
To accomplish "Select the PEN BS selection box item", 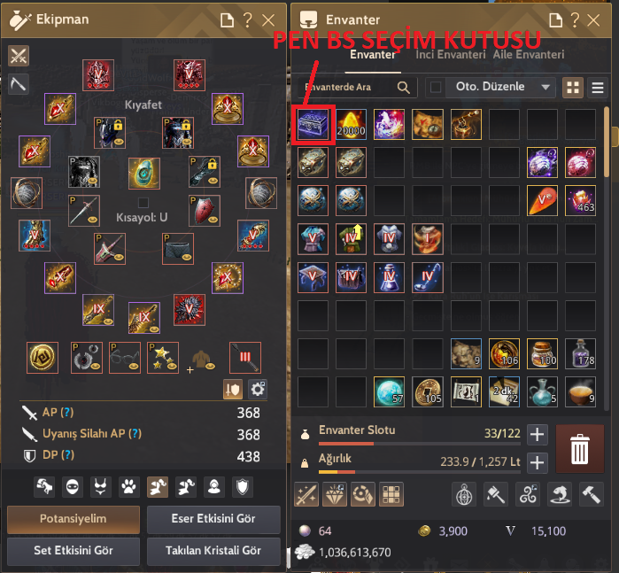I will tap(313, 125).
